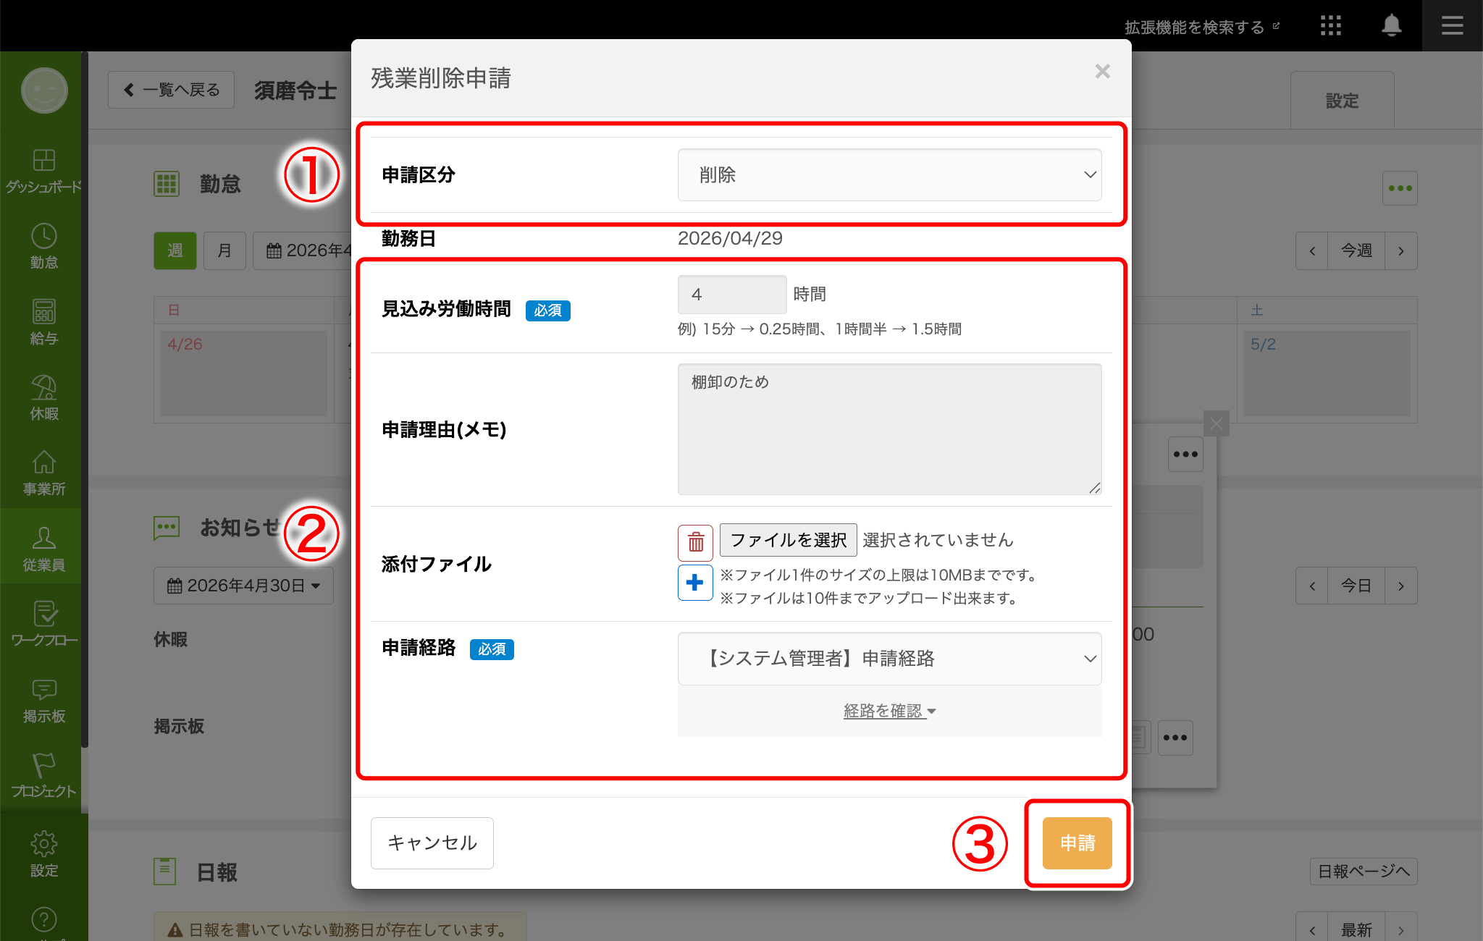Click previous arrow beside 最新

point(1311,929)
